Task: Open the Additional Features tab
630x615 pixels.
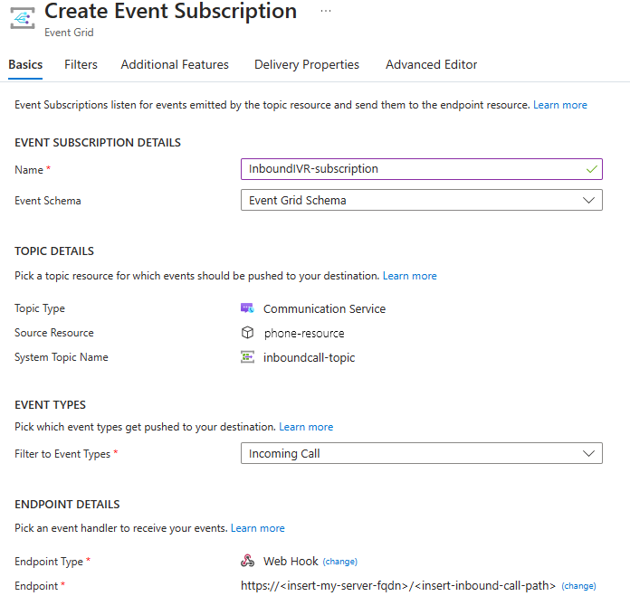Action: tap(175, 64)
